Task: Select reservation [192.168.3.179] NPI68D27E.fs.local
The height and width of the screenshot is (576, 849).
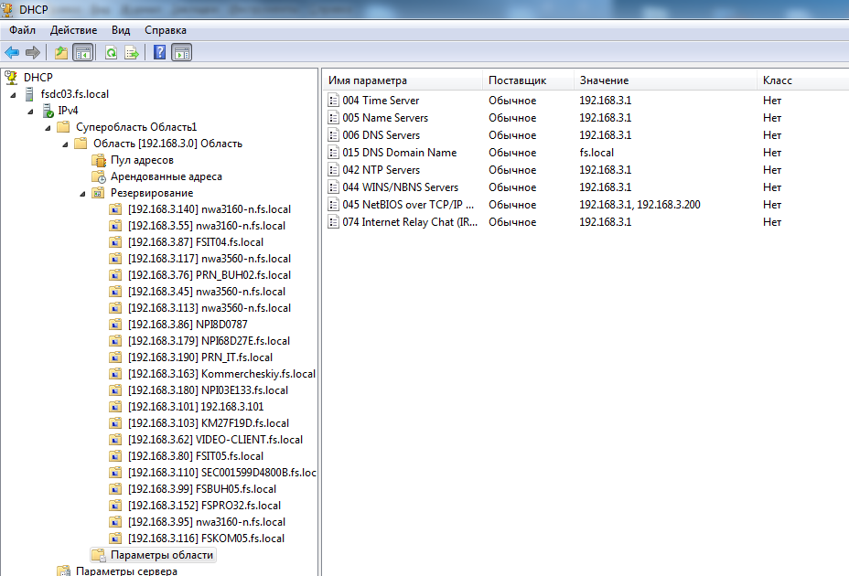Action: 209,341
